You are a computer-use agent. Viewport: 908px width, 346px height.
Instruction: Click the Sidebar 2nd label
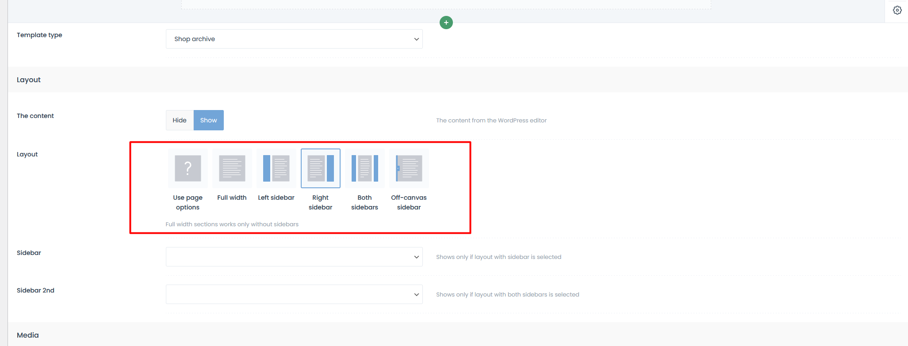(x=35, y=290)
